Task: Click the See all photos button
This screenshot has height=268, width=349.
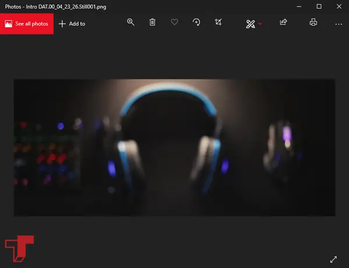Action: point(27,23)
